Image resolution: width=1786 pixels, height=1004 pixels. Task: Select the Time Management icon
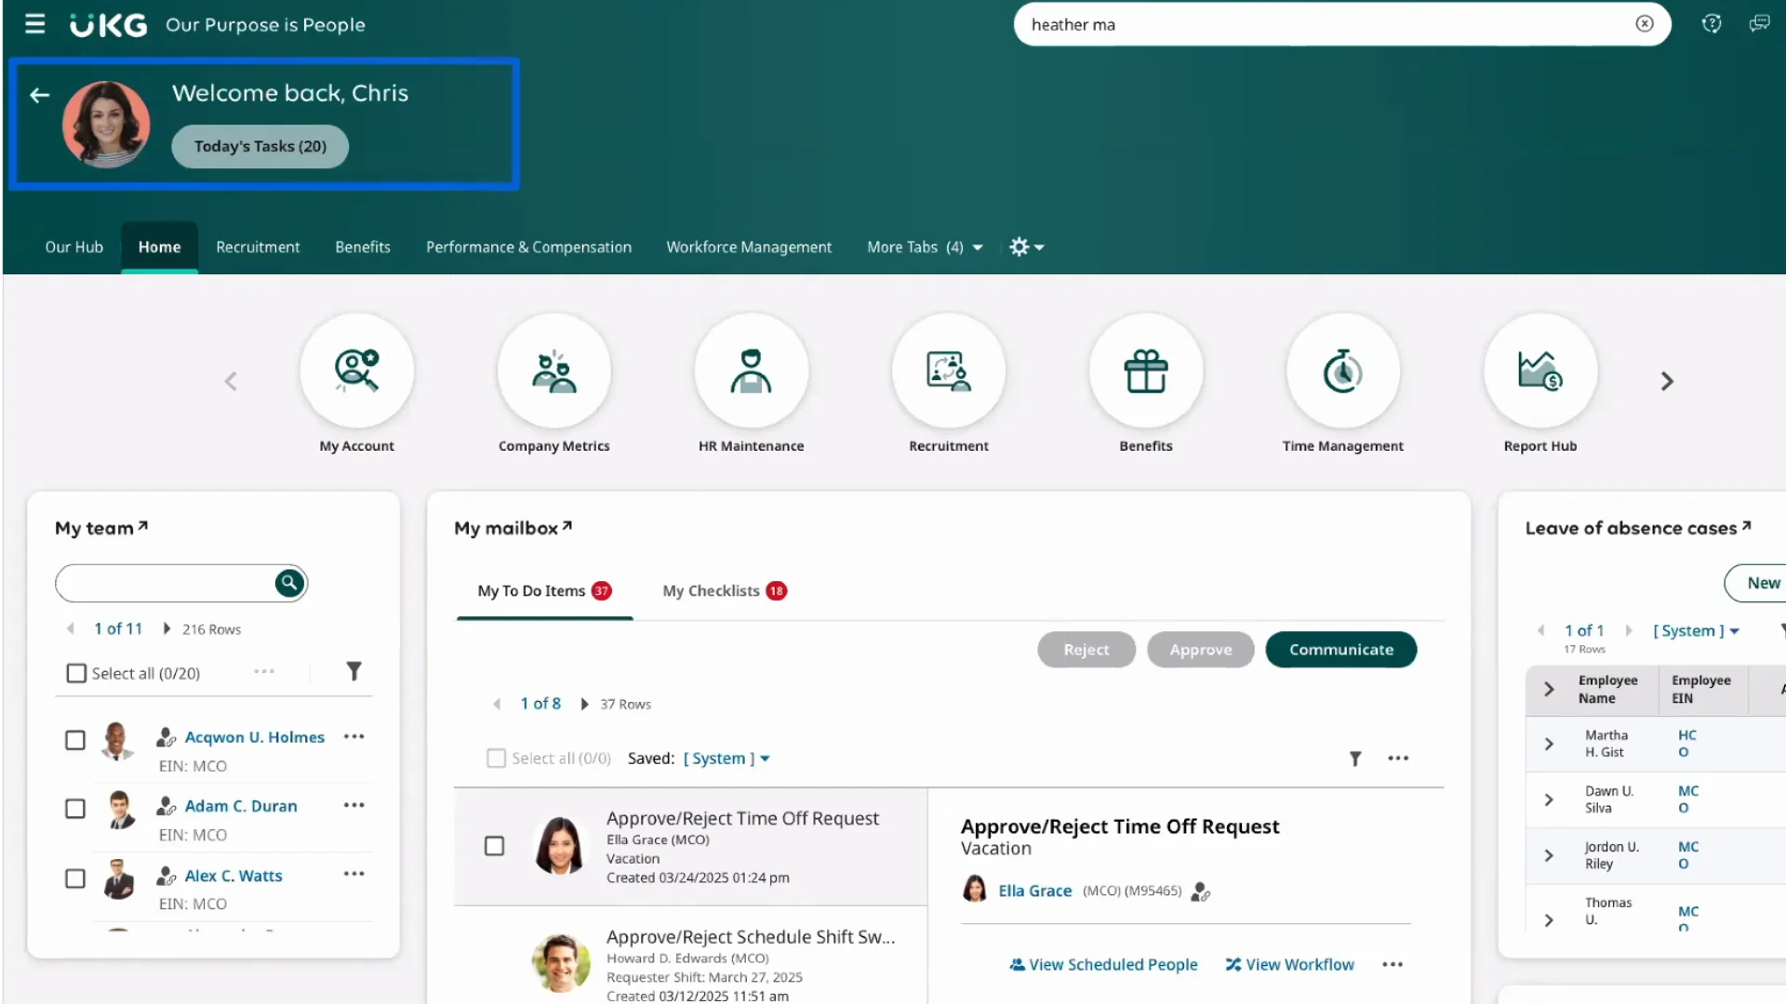[1342, 370]
